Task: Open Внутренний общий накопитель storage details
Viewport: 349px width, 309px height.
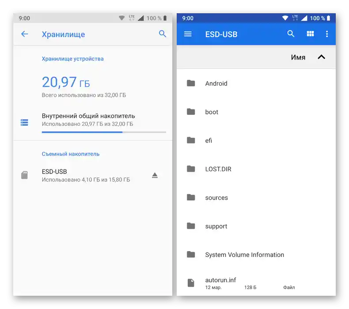Action: point(93,122)
